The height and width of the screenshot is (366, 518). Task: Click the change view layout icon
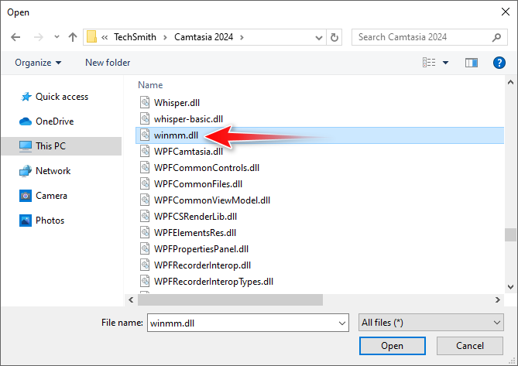(x=429, y=63)
